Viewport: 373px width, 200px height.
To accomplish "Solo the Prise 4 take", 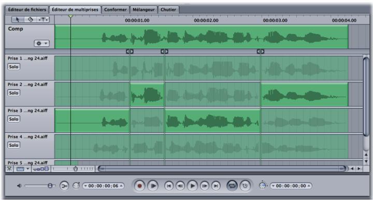I will click(x=13, y=145).
